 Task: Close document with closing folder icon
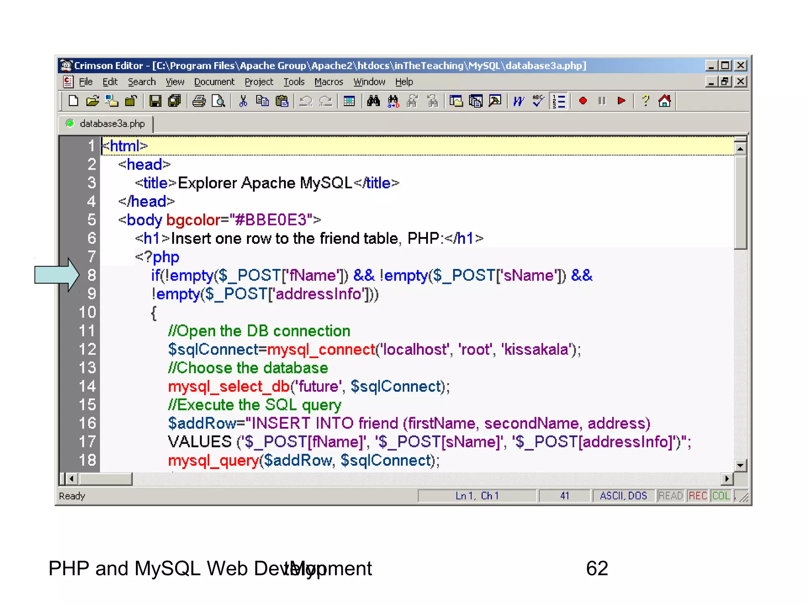point(131,101)
